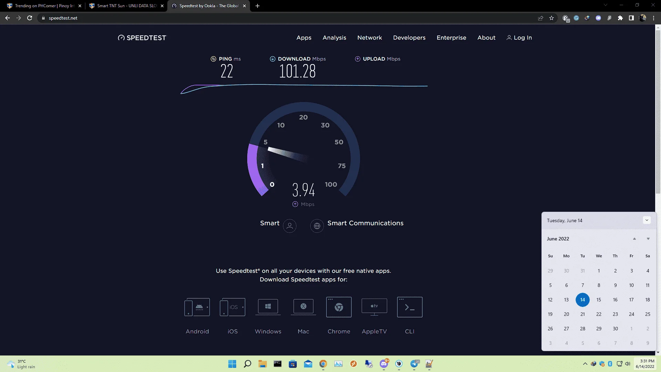This screenshot has height=372, width=661.
Task: Open the iOS app download icon
Action: [x=233, y=307]
